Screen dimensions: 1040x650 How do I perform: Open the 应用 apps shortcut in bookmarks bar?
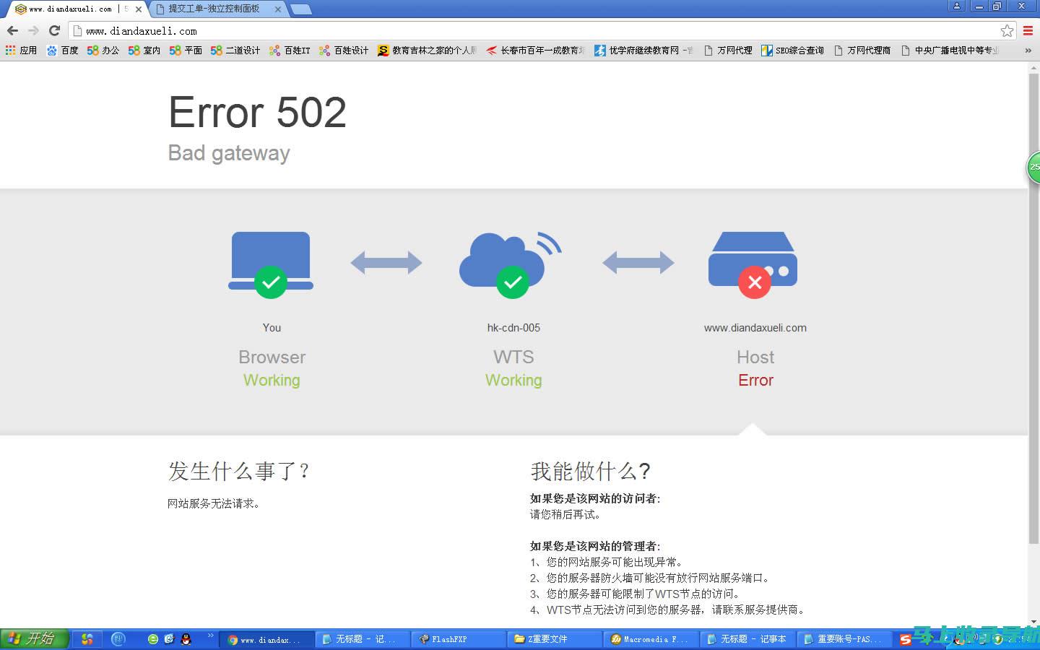pos(21,51)
